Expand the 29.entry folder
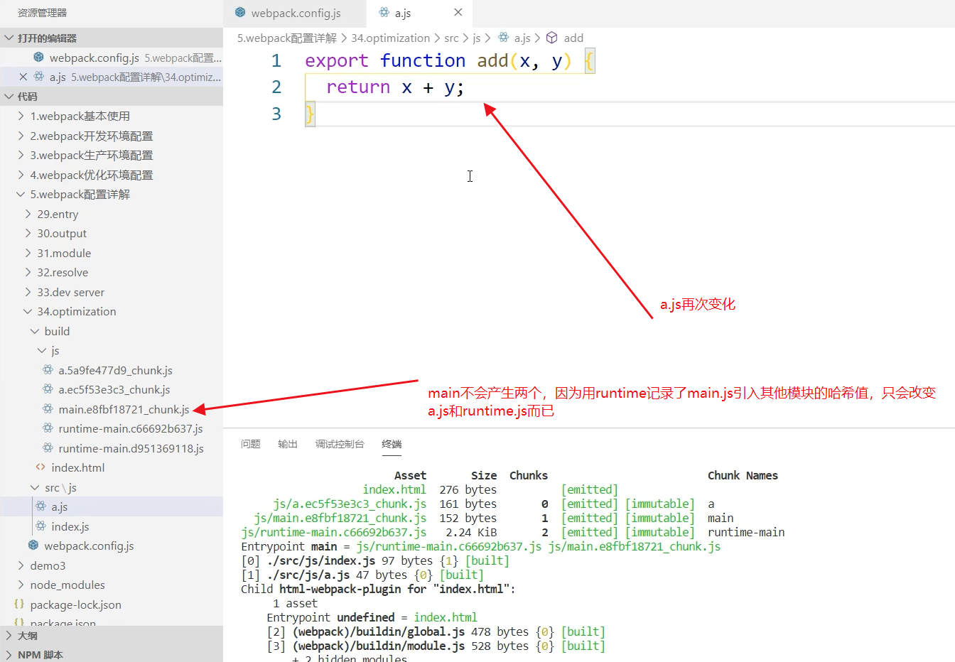Viewport: 955px width, 662px height. tap(112, 214)
